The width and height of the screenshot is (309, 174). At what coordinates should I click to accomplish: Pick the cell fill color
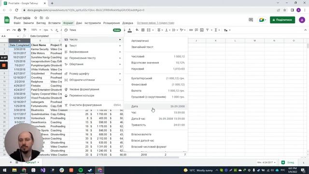coord(137,30)
